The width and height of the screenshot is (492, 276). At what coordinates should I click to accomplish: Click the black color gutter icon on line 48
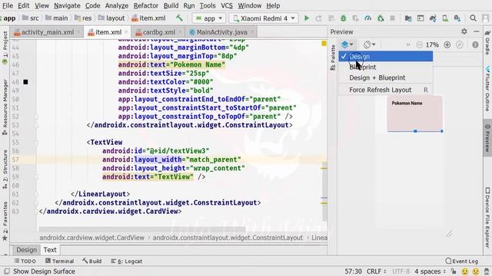point(25,82)
